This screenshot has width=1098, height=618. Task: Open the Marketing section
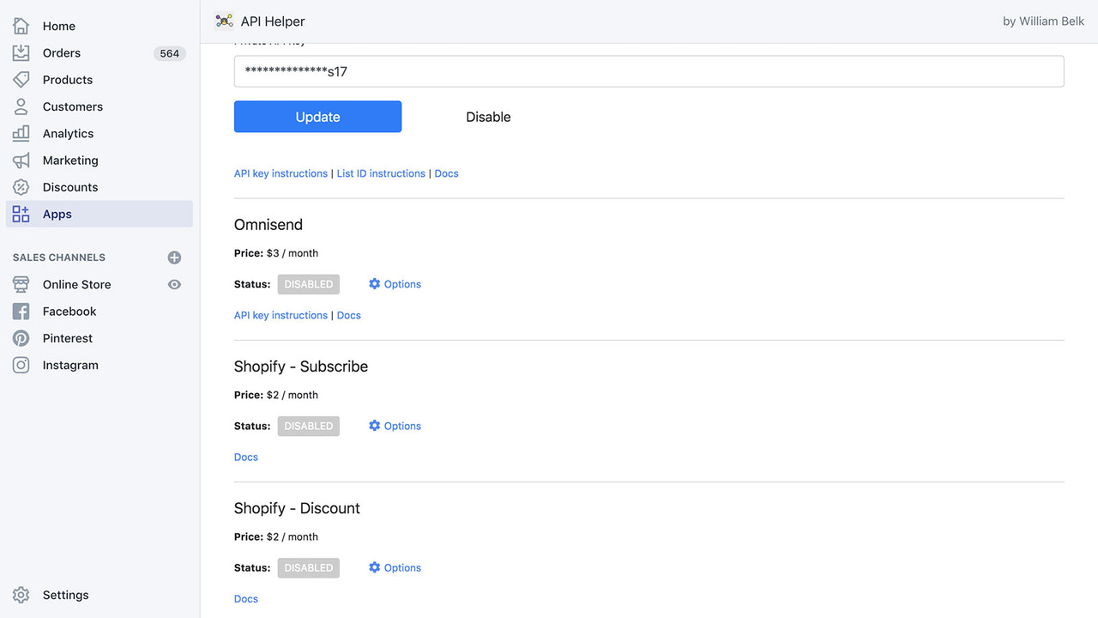click(x=70, y=160)
